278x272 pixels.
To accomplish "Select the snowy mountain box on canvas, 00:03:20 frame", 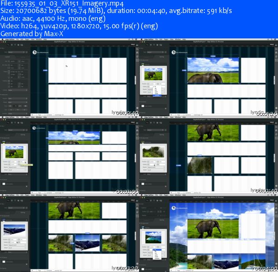I will point(87,243).
